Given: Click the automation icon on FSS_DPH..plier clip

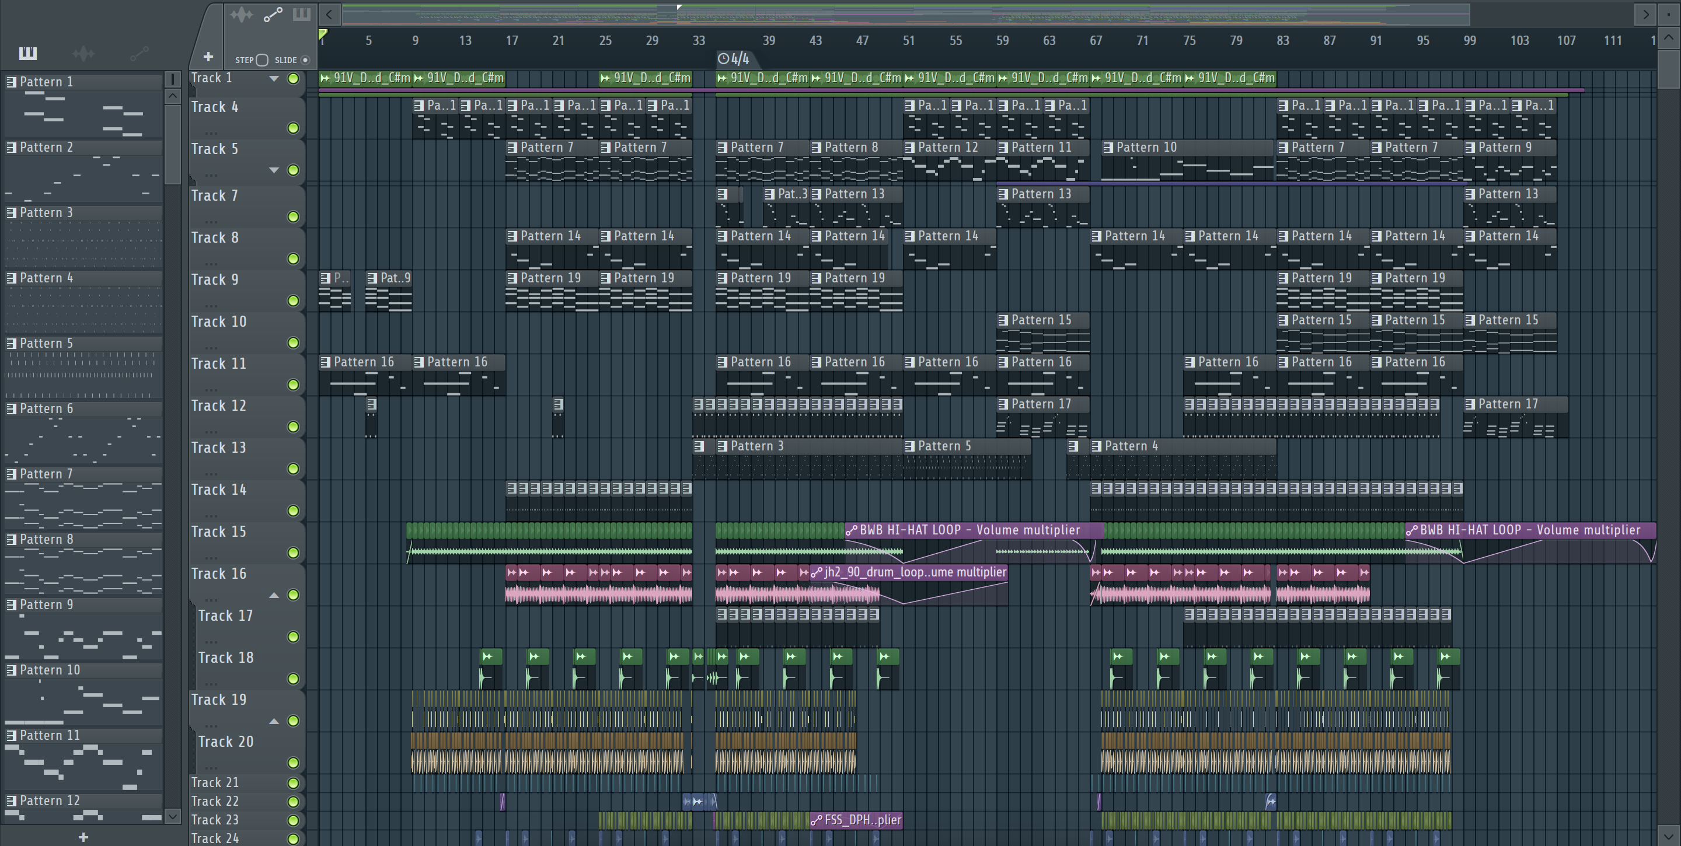Looking at the screenshot, I should tap(817, 820).
